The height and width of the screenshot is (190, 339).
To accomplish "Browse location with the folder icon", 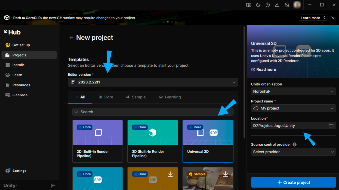I will [x=331, y=126].
